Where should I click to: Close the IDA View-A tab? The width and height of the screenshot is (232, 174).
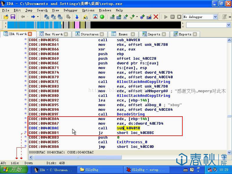30,34
